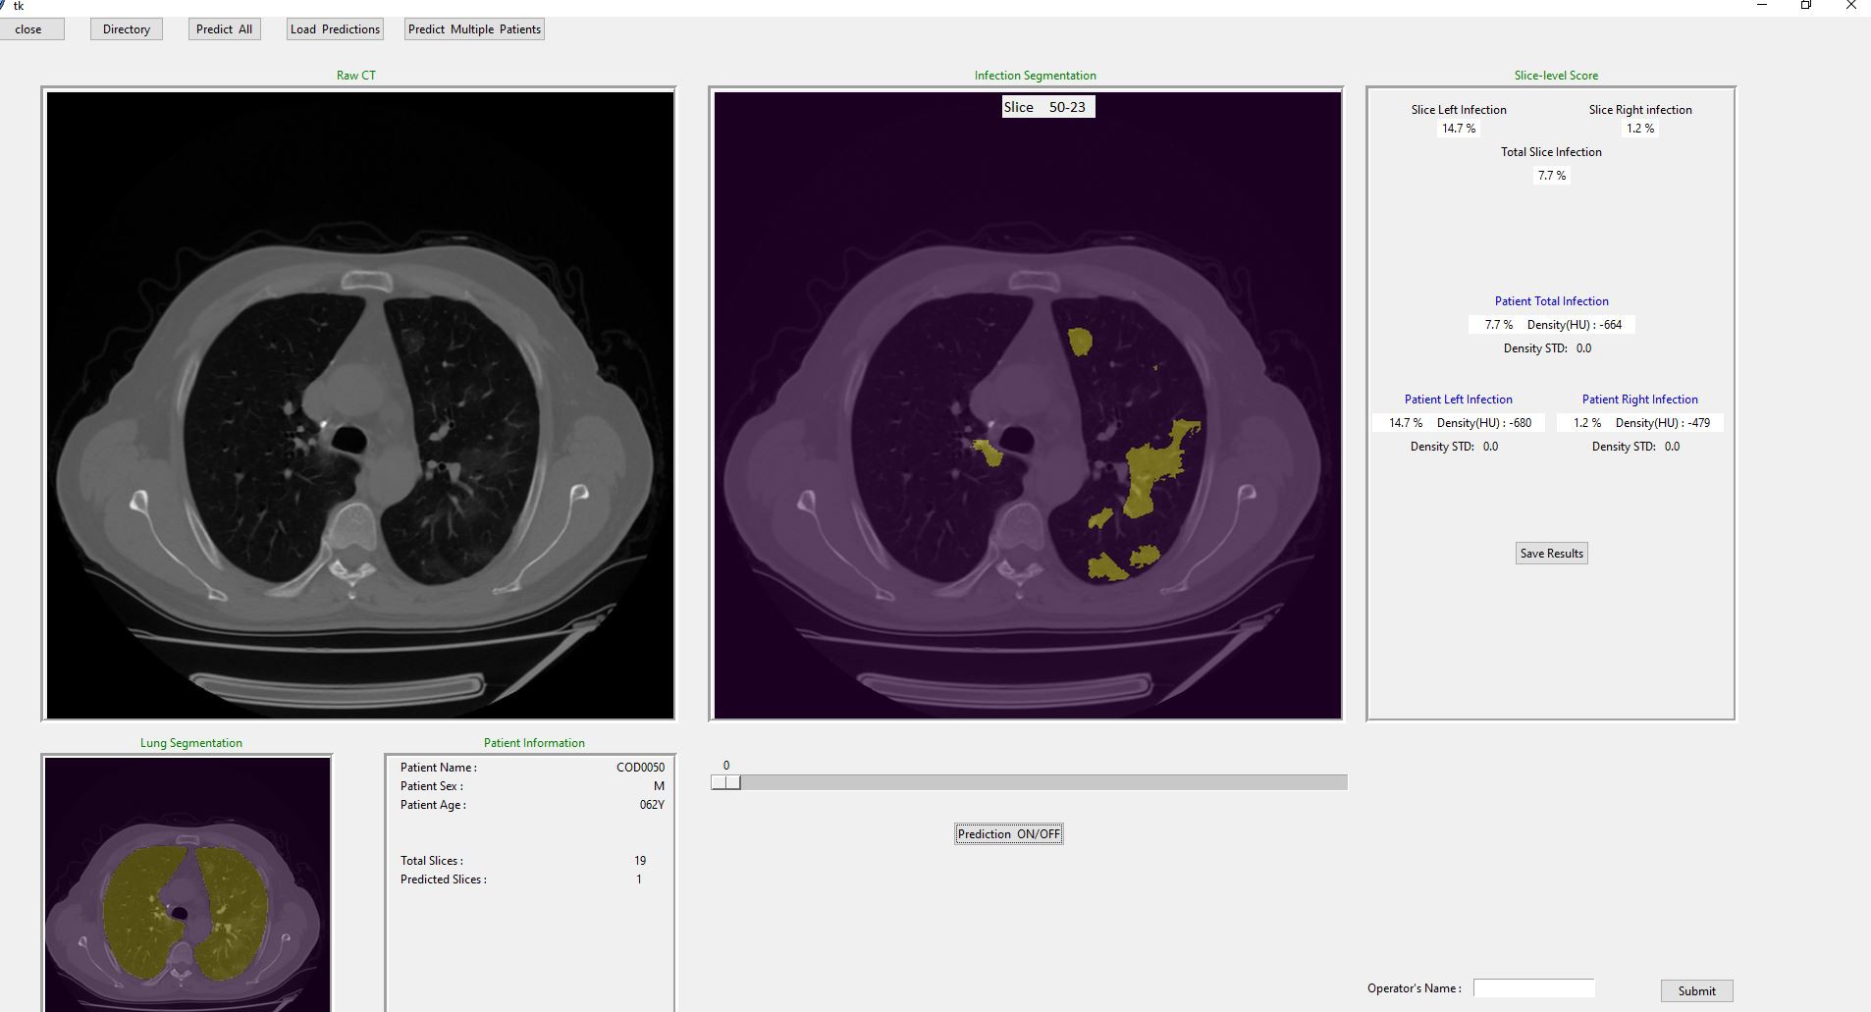Image resolution: width=1871 pixels, height=1012 pixels.
Task: Maximize the tk application window
Action: [1806, 6]
